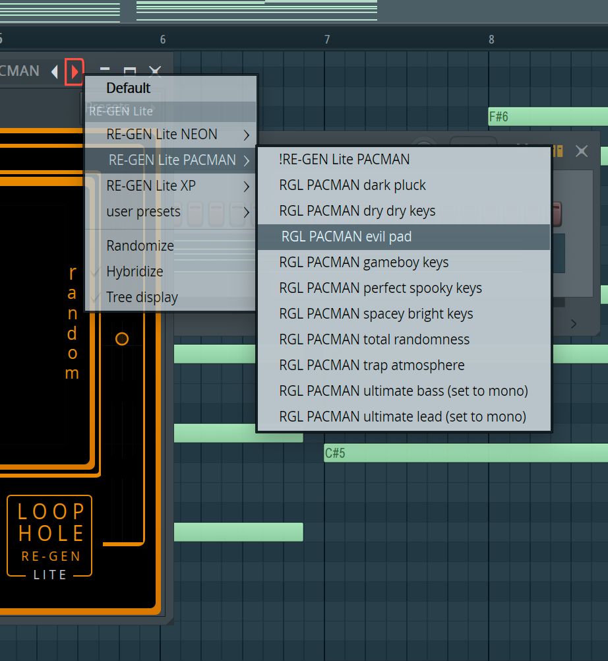Click the next preset arrow

click(75, 71)
